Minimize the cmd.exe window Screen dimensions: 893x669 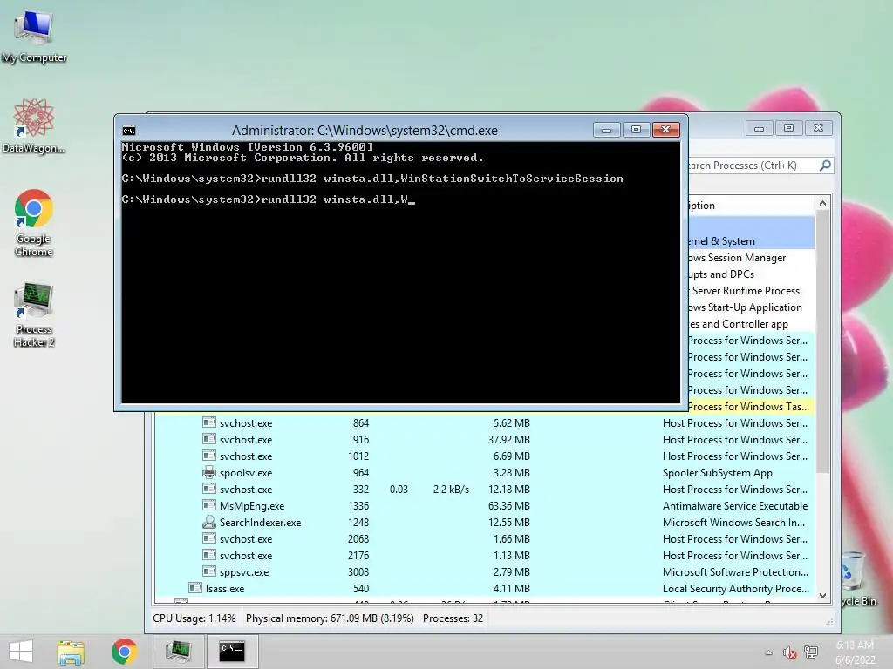pos(607,131)
